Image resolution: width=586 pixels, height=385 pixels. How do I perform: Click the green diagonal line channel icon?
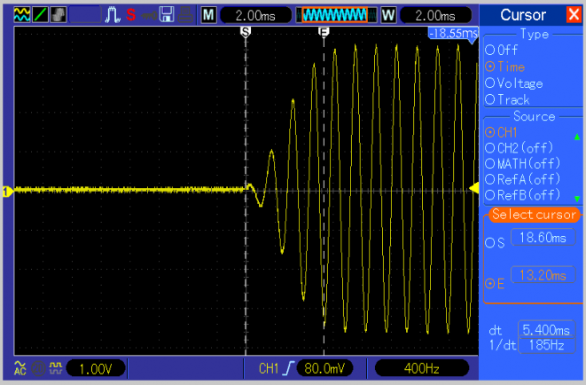click(40, 15)
